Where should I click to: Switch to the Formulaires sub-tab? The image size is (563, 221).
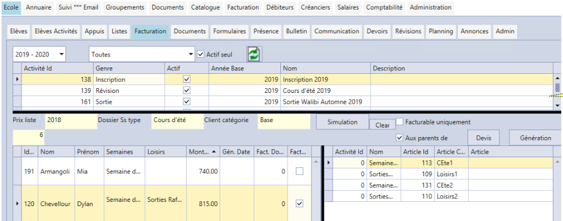[x=230, y=31]
